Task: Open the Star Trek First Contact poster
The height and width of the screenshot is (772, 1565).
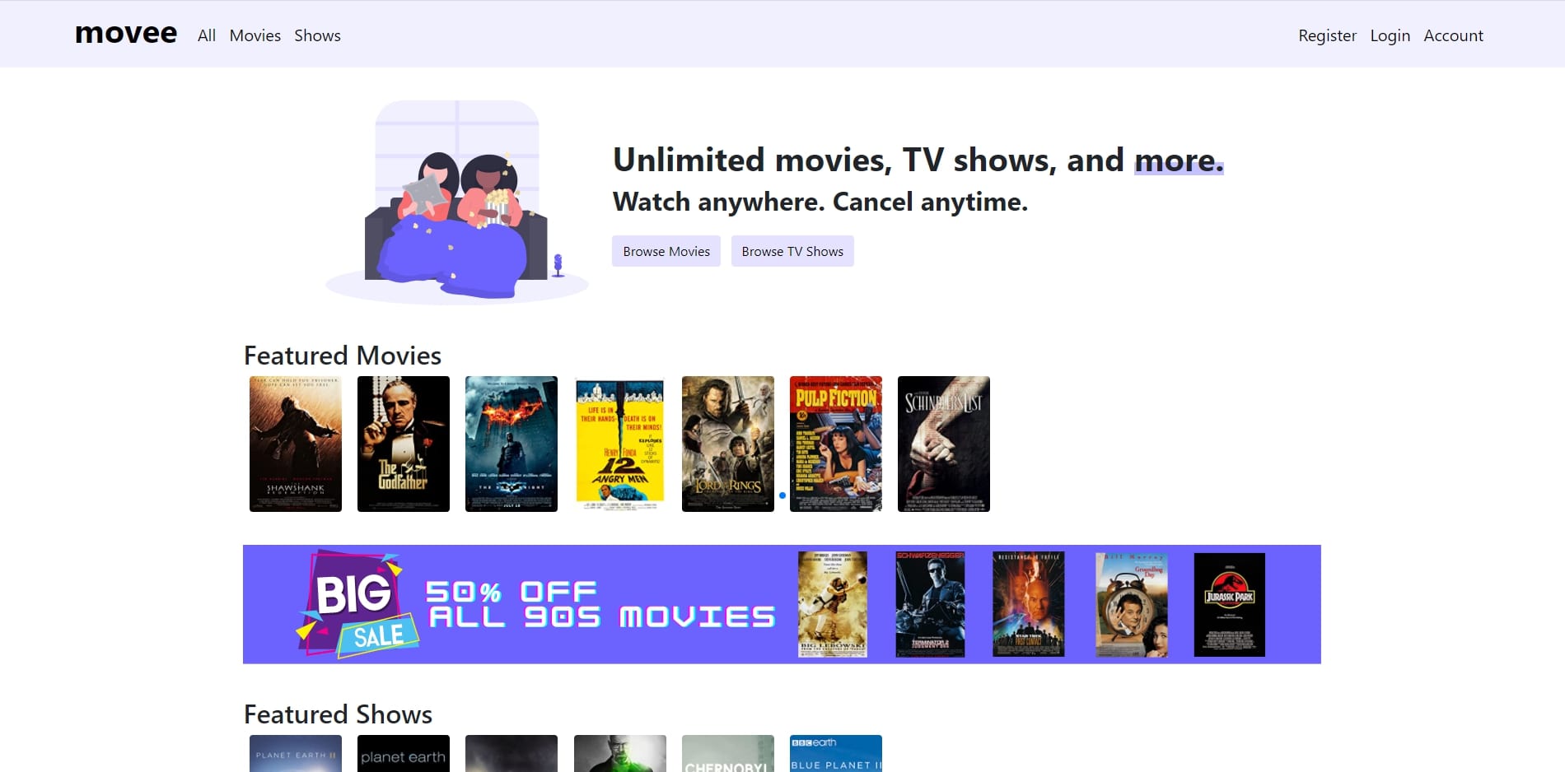Action: click(1029, 605)
